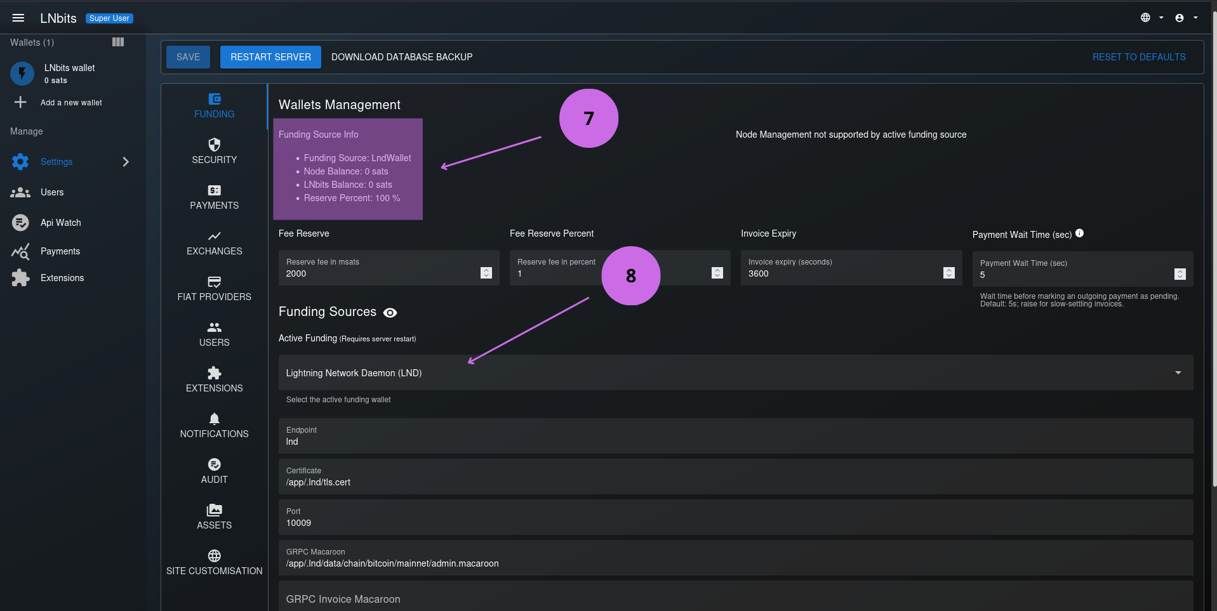Expand the Settings chevron in the sidebar
This screenshot has width=1217, height=611.
click(126, 162)
